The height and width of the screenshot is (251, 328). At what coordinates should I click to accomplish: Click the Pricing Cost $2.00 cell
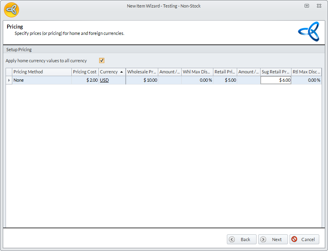click(x=85, y=80)
